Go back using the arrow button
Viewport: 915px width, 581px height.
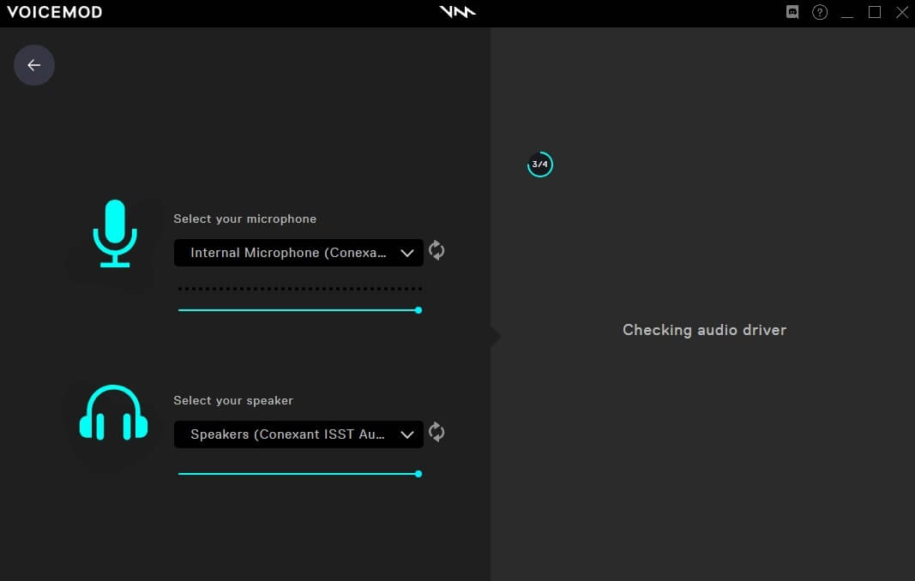pos(34,64)
